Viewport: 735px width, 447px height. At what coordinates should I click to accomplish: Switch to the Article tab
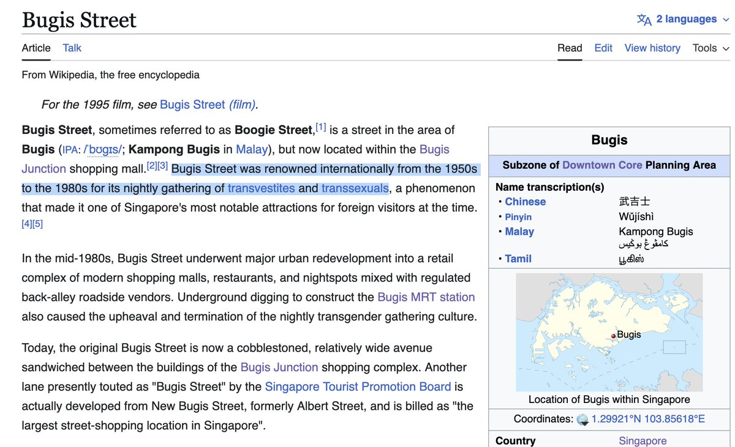pyautogui.click(x=36, y=48)
